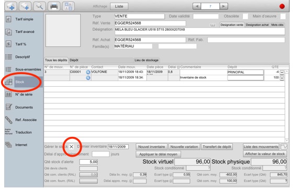The width and height of the screenshot is (293, 189).
Task: Open Tarif avancé section
Action: coord(24,32)
